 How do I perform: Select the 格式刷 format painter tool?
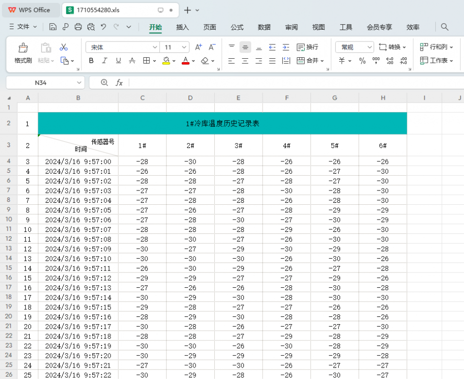point(23,53)
